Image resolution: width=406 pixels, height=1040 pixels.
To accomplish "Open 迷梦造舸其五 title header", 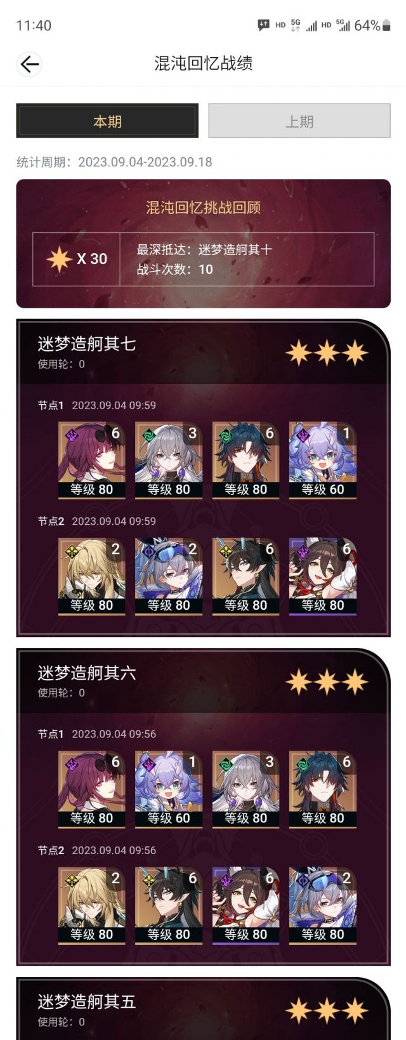I will (x=87, y=1001).
